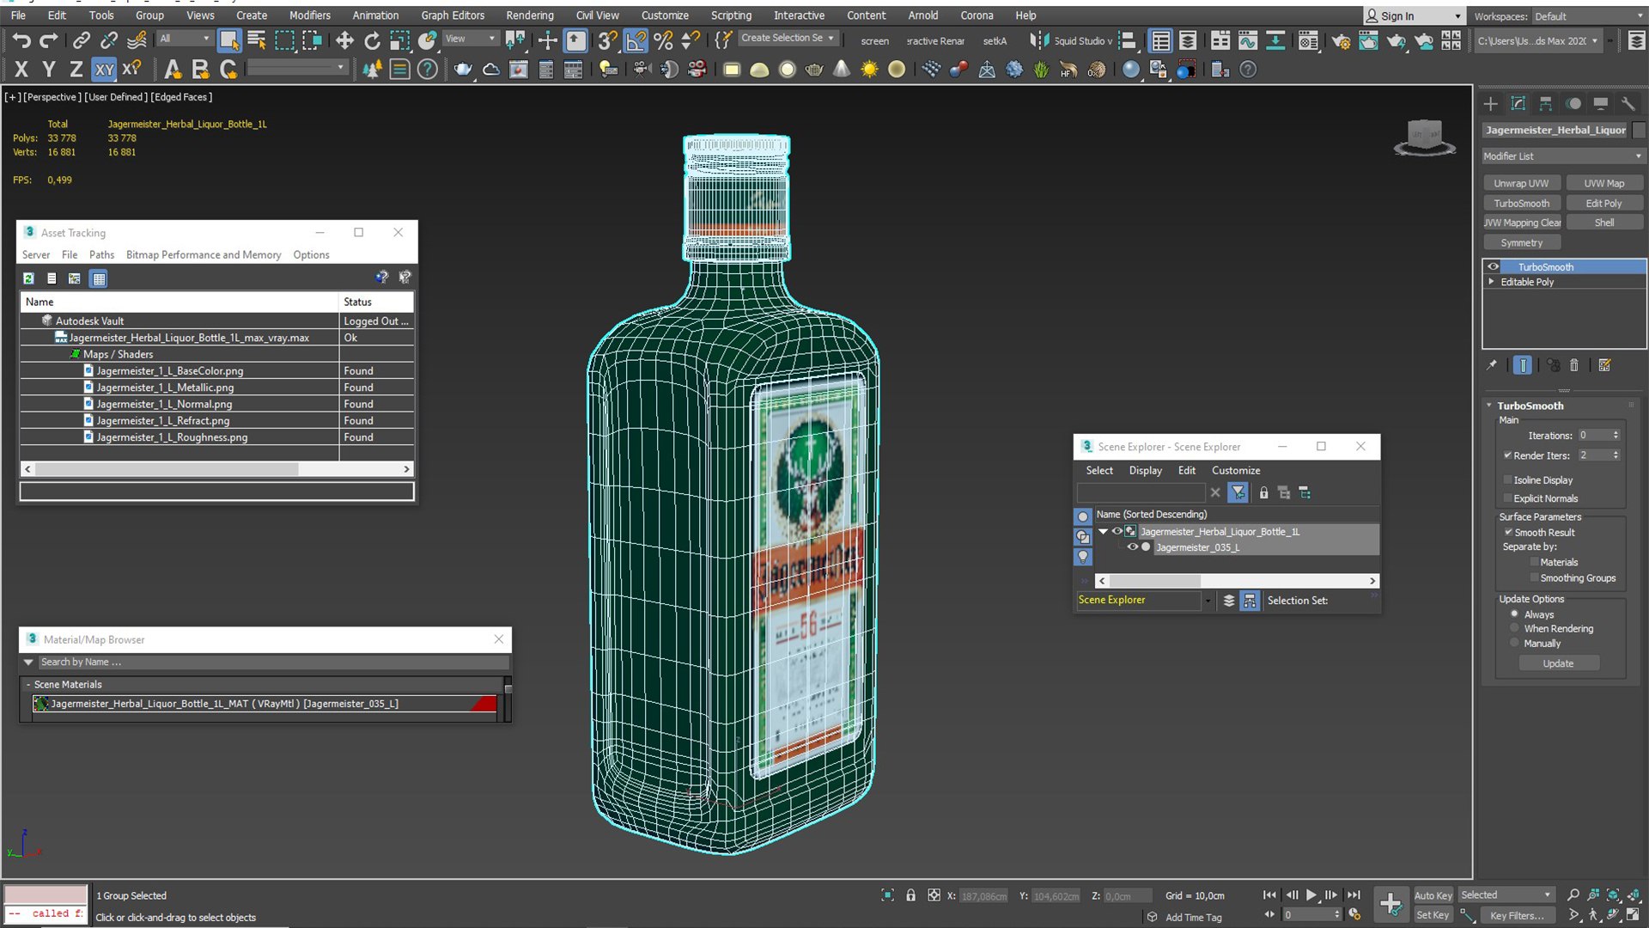Click the TurboSmooth Update button
Viewport: 1649px width, 928px height.
(1558, 663)
